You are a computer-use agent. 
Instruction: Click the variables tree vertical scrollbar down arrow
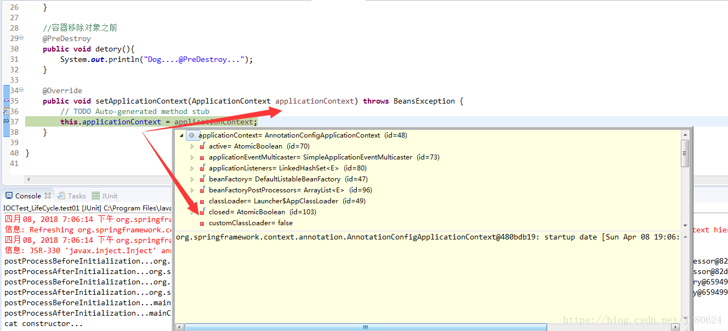pos(685,226)
